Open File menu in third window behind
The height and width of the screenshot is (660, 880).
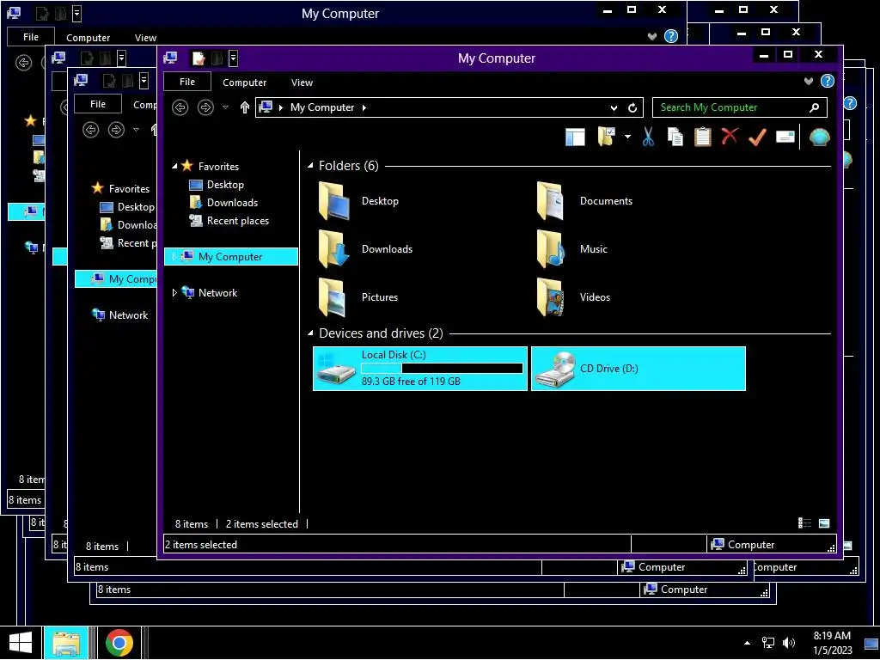click(98, 104)
